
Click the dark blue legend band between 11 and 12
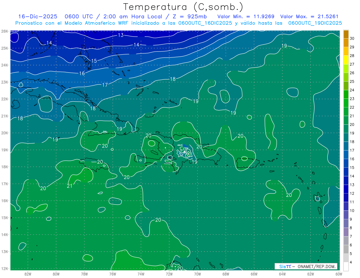click(346, 198)
